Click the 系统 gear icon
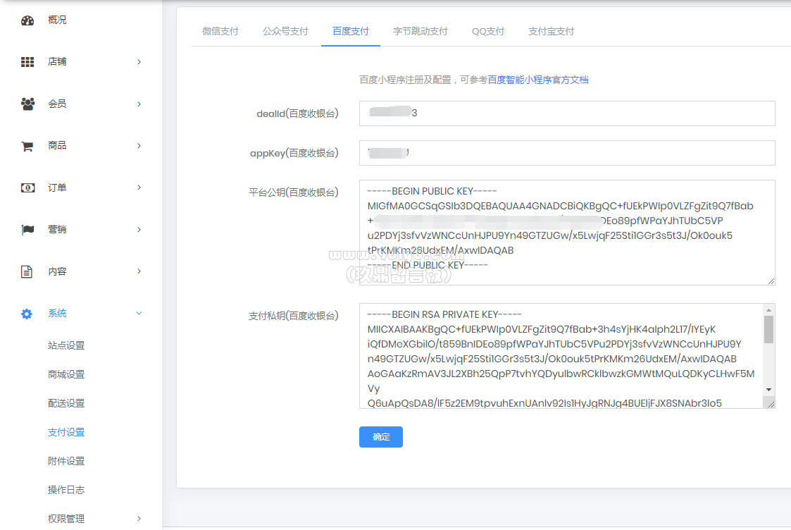The height and width of the screenshot is (530, 791). pos(27,314)
